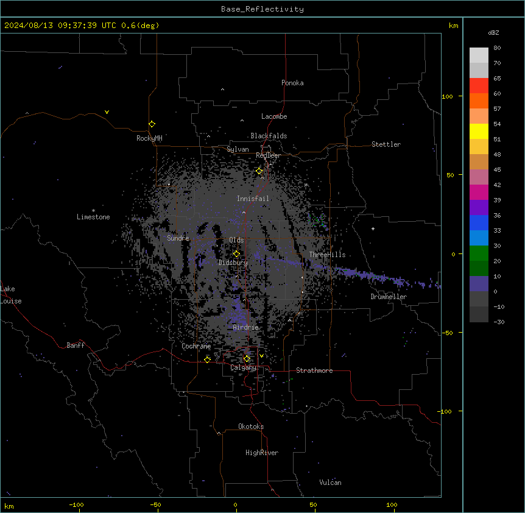The image size is (525, 513).
Task: Click the Drumheller city label
Action: click(x=389, y=297)
